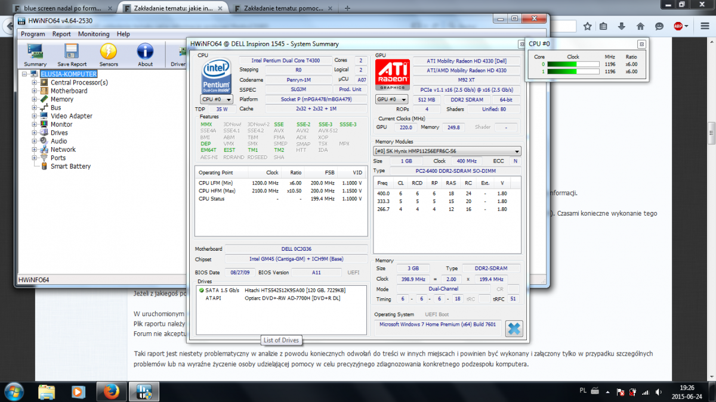Viewport: 716px width, 402px height.
Task: Open the Firefox bookmarks list icon
Action: point(603,26)
